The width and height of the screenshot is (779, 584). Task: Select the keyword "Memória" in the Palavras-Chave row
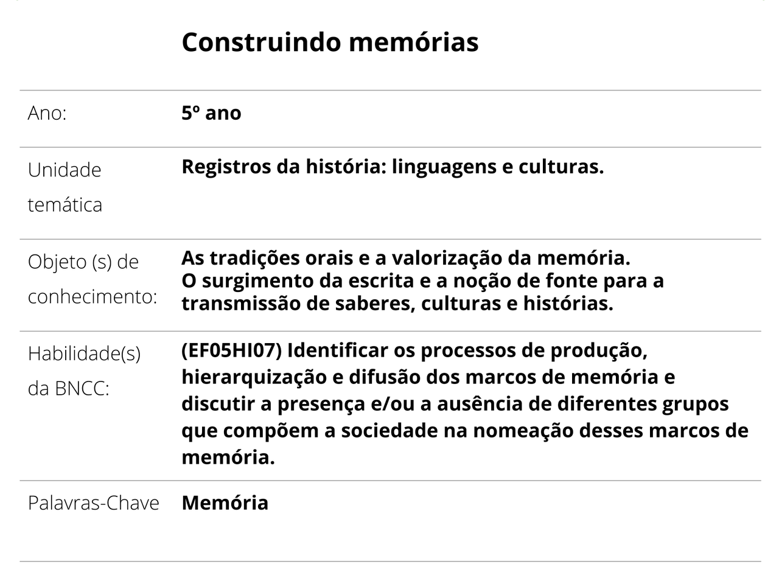[x=225, y=503]
